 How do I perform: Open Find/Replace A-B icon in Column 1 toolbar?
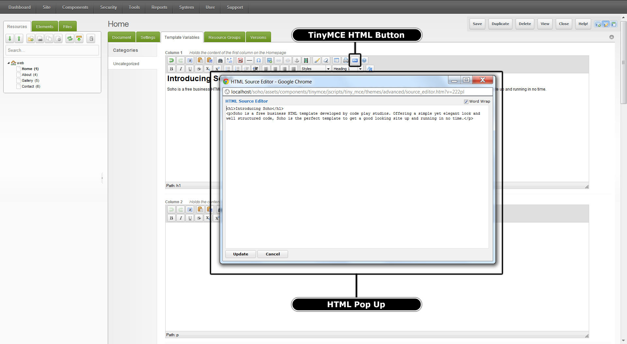(230, 60)
